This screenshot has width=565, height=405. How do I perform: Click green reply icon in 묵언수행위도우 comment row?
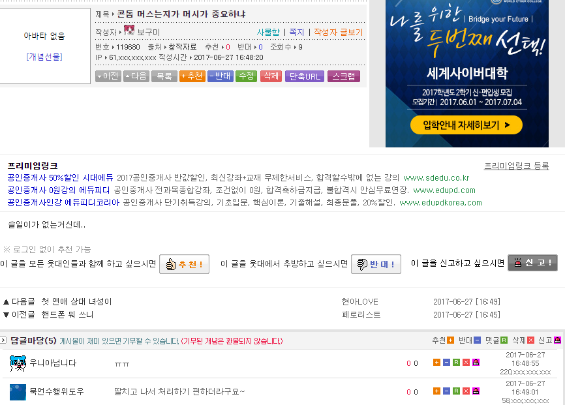coord(456,391)
